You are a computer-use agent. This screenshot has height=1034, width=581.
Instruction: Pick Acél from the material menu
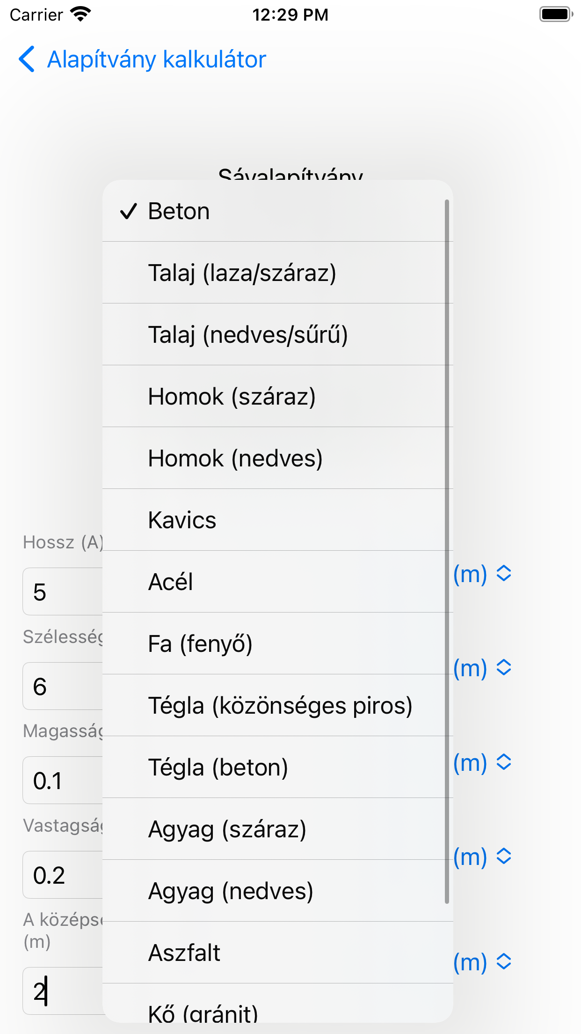(278, 582)
